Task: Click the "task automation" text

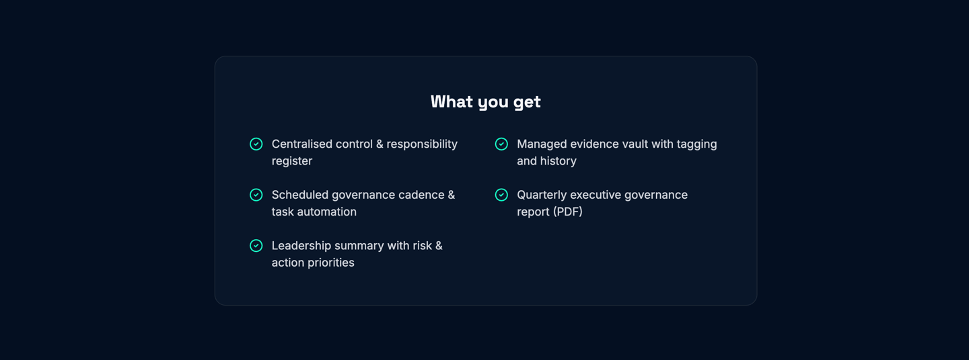Action: point(314,212)
